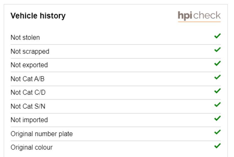Screen dimensions: 234x157
Task: Click the green check for Not Cat S/N
Action: [217, 105]
